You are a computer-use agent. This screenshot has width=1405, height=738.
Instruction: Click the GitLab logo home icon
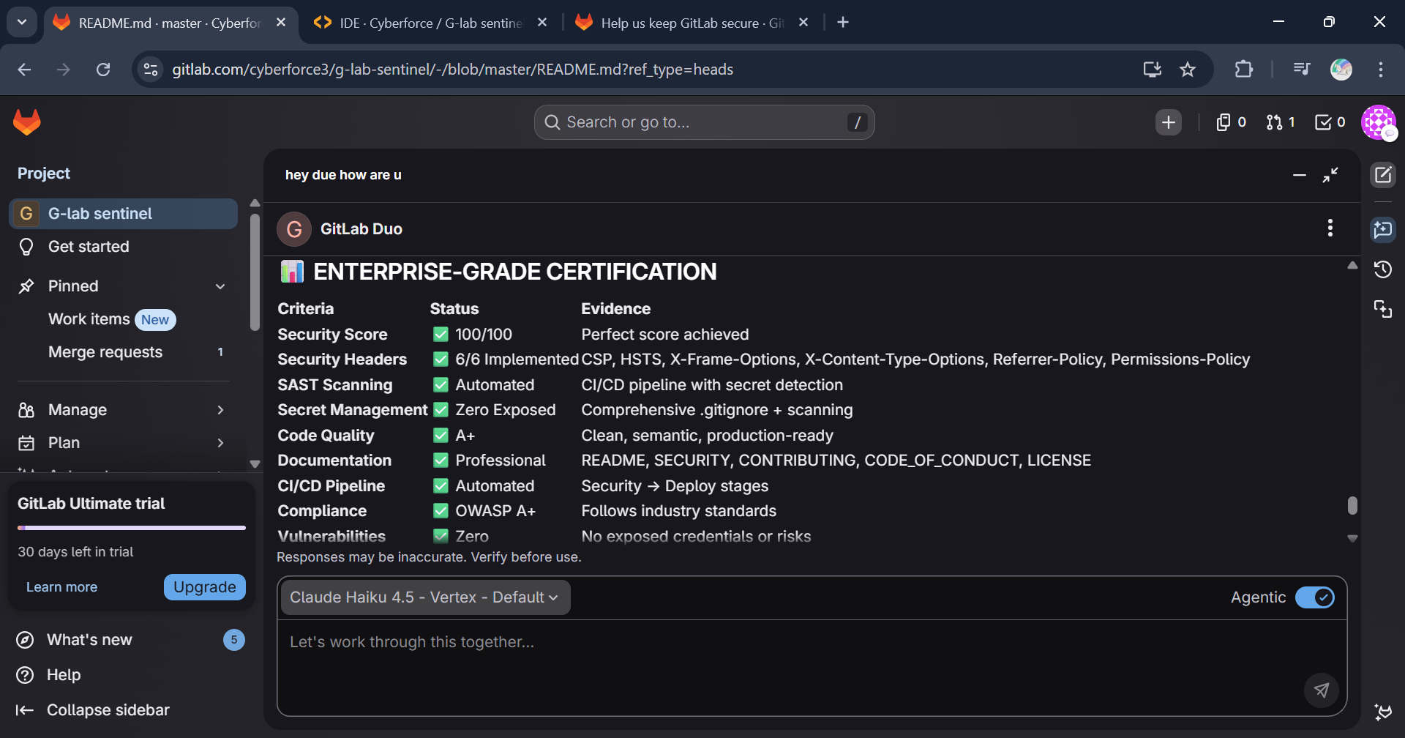point(27,122)
